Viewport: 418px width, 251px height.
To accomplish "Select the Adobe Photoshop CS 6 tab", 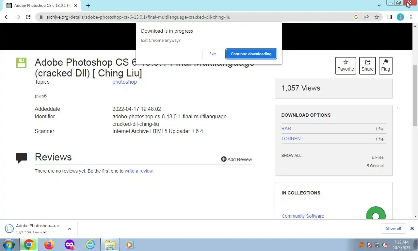I will pyautogui.click(x=42, y=6).
